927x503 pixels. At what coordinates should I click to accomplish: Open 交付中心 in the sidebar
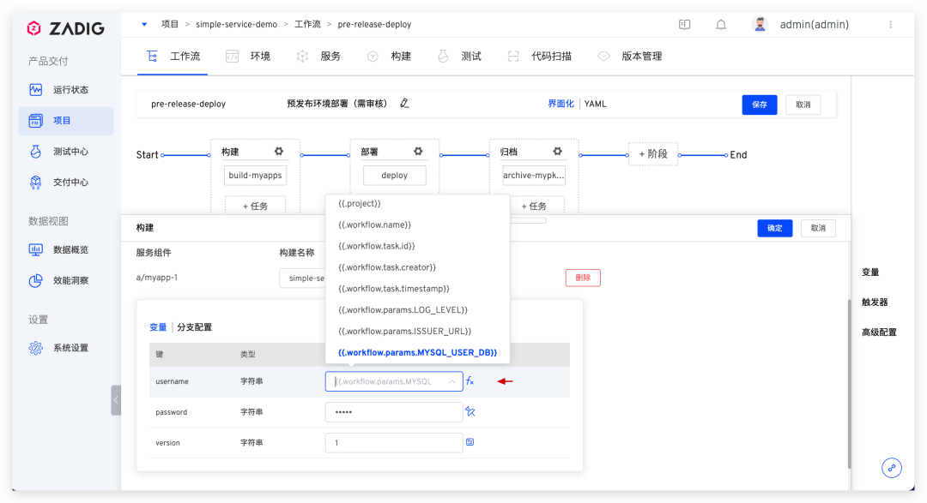[x=65, y=183]
